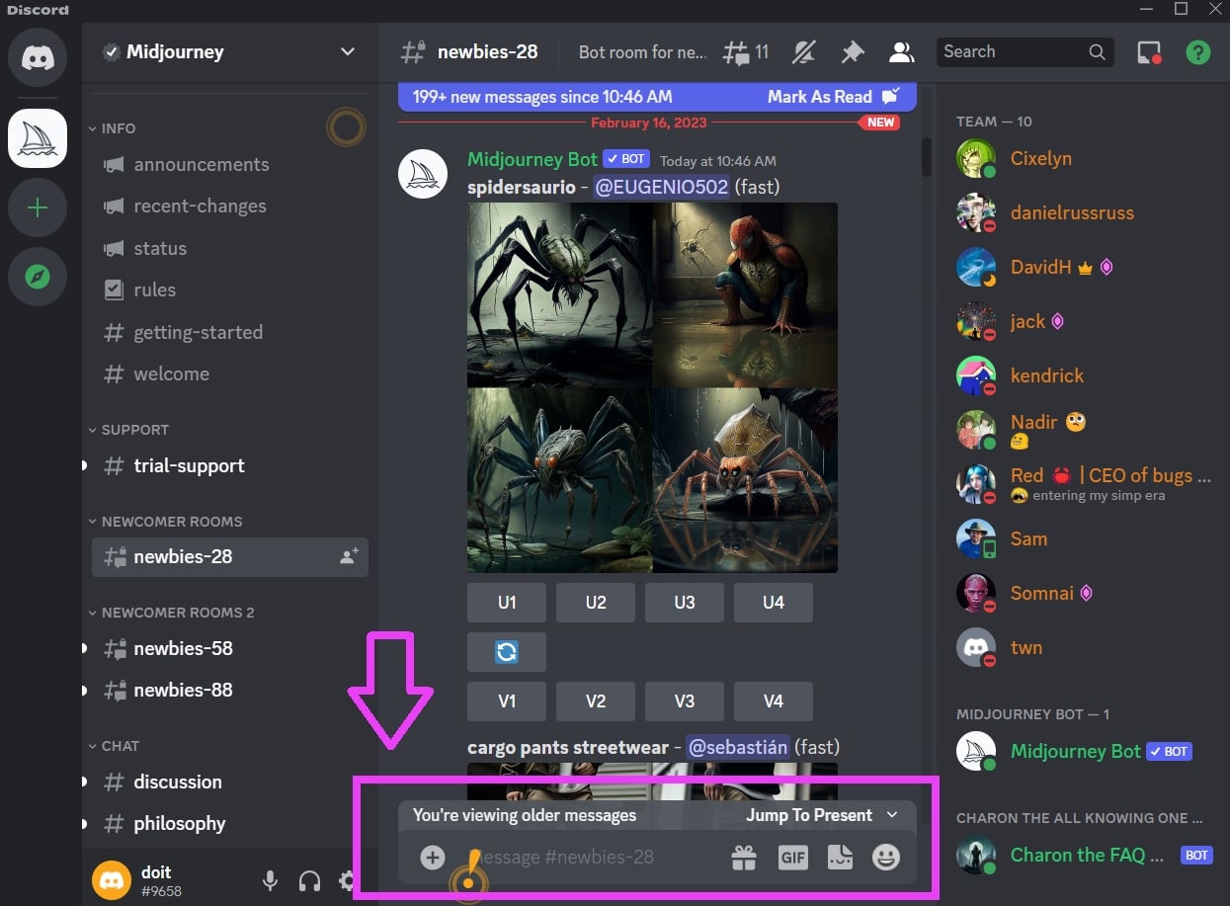Click the U2 upscale button

pyautogui.click(x=596, y=602)
